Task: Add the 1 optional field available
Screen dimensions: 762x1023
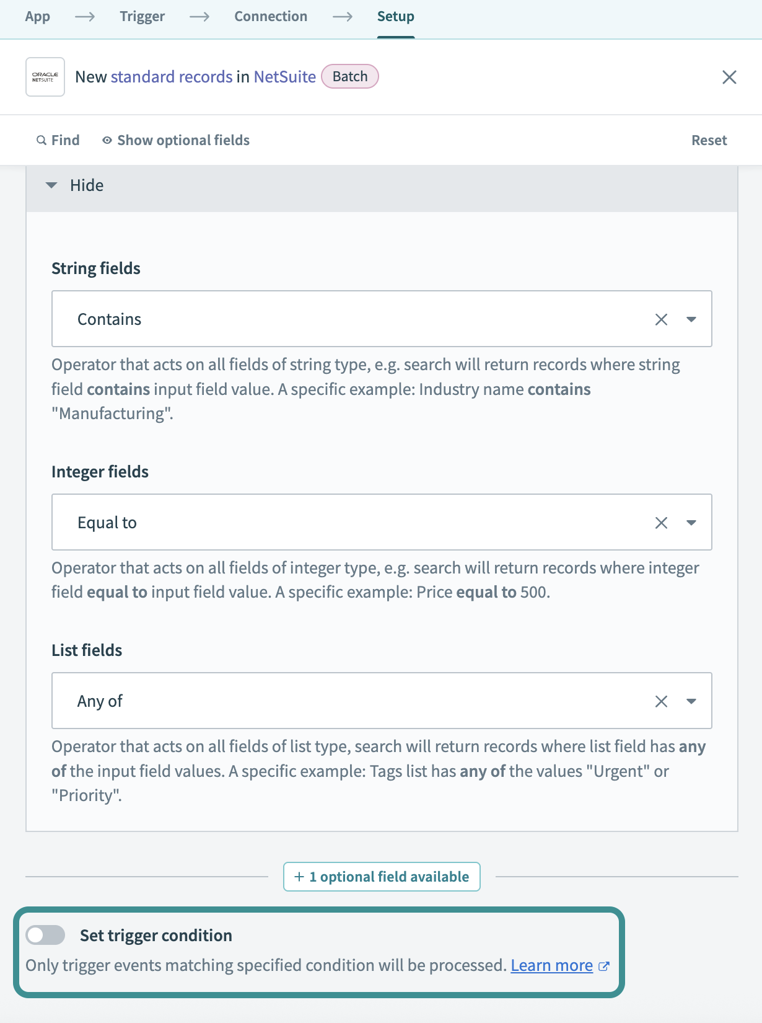Action: tap(381, 876)
